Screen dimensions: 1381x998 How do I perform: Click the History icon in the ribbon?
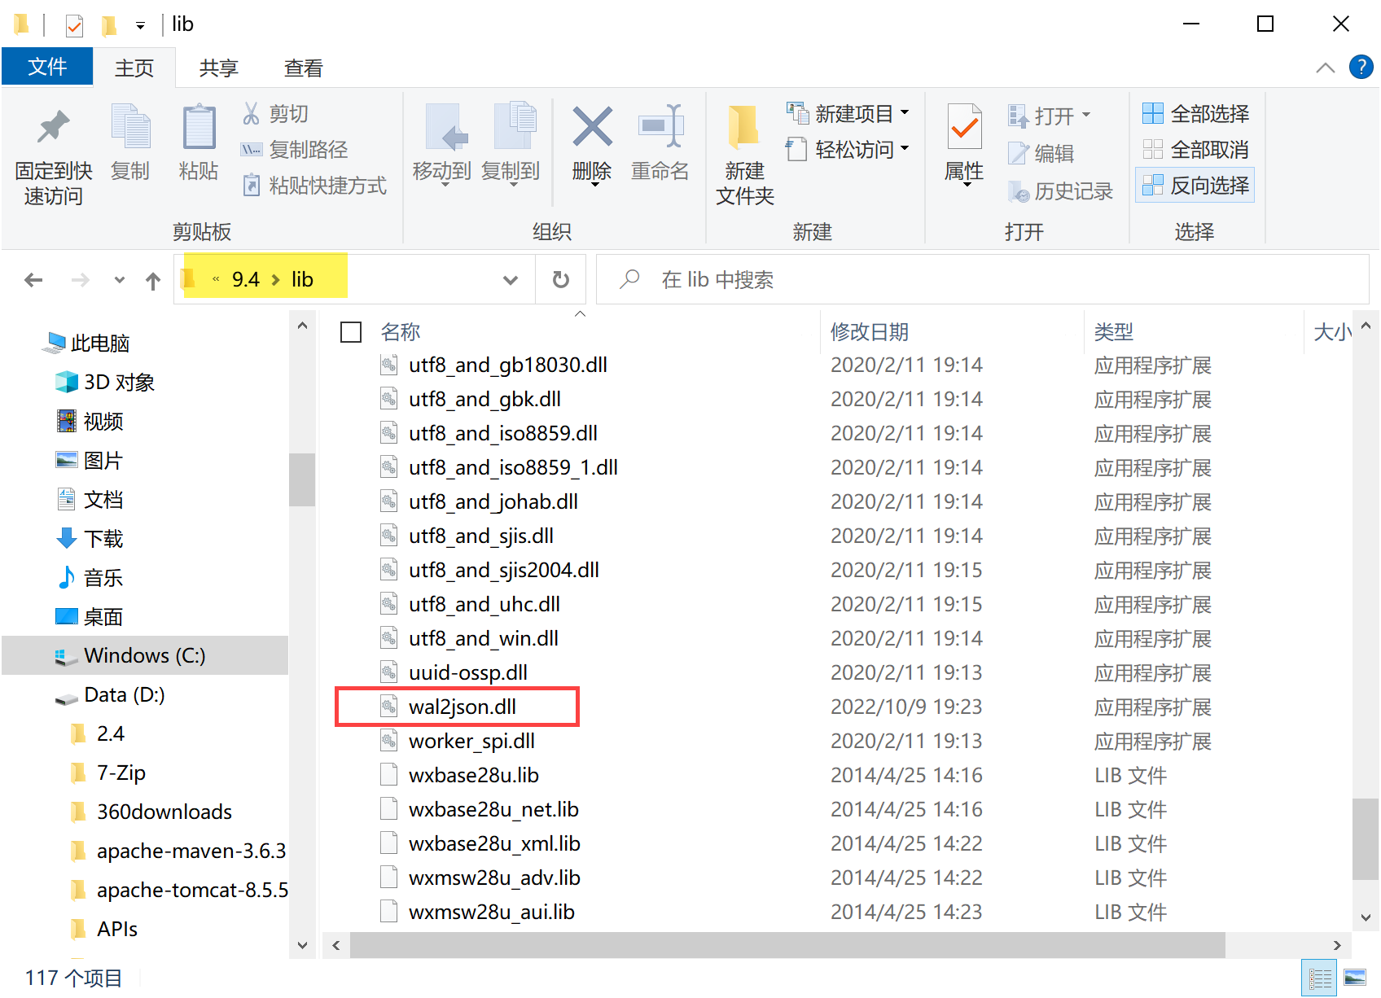(x=1019, y=191)
